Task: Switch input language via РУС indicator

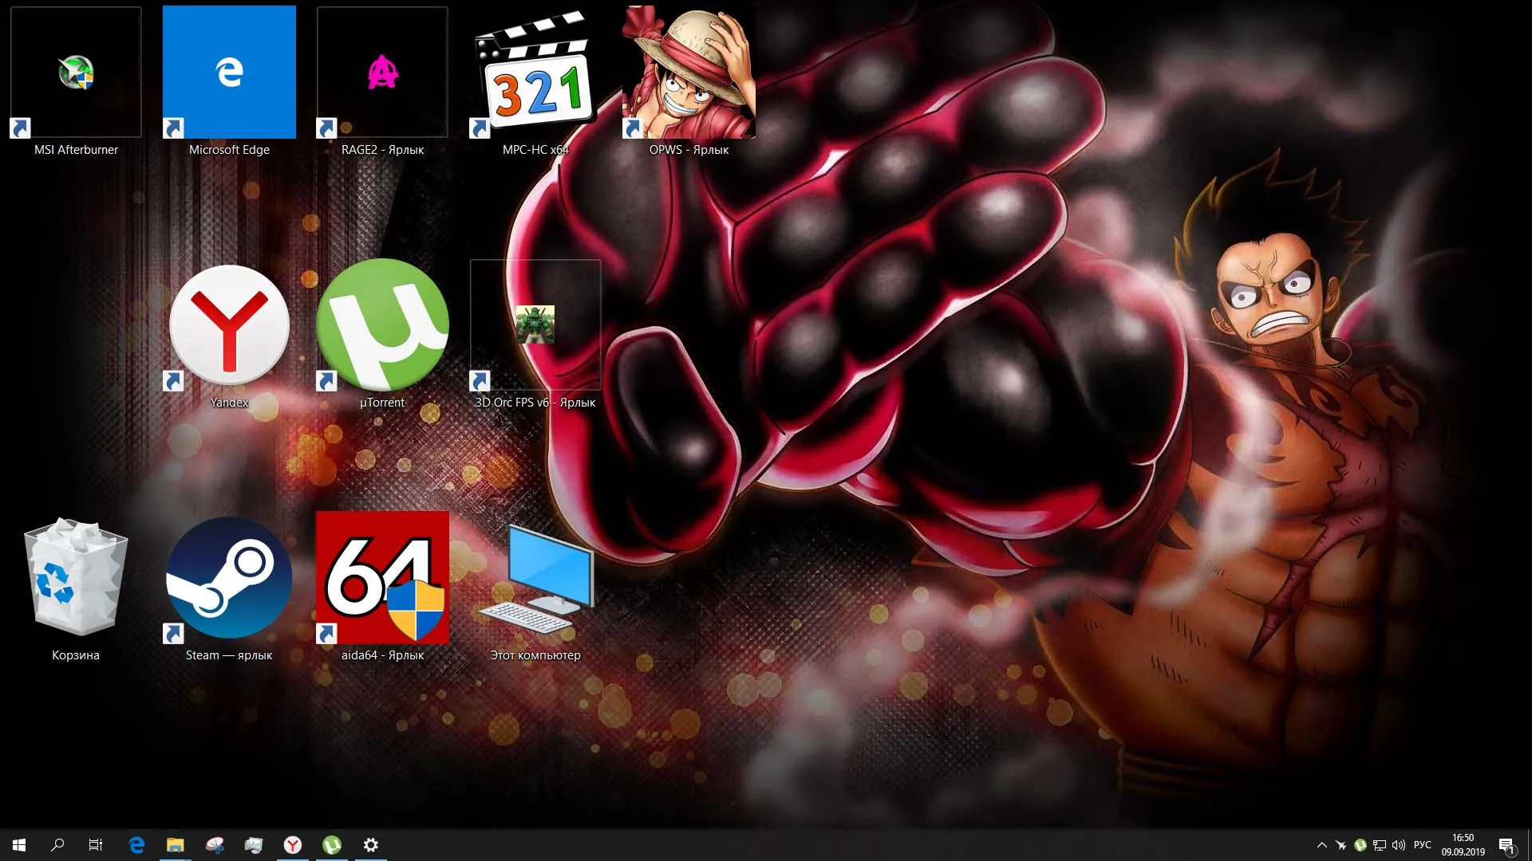Action: [x=1423, y=845]
